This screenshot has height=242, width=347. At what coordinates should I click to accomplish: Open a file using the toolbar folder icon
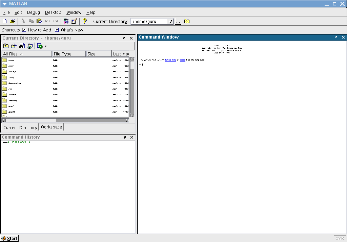click(x=13, y=21)
